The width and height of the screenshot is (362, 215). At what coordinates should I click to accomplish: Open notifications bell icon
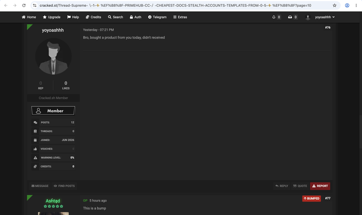click(274, 17)
